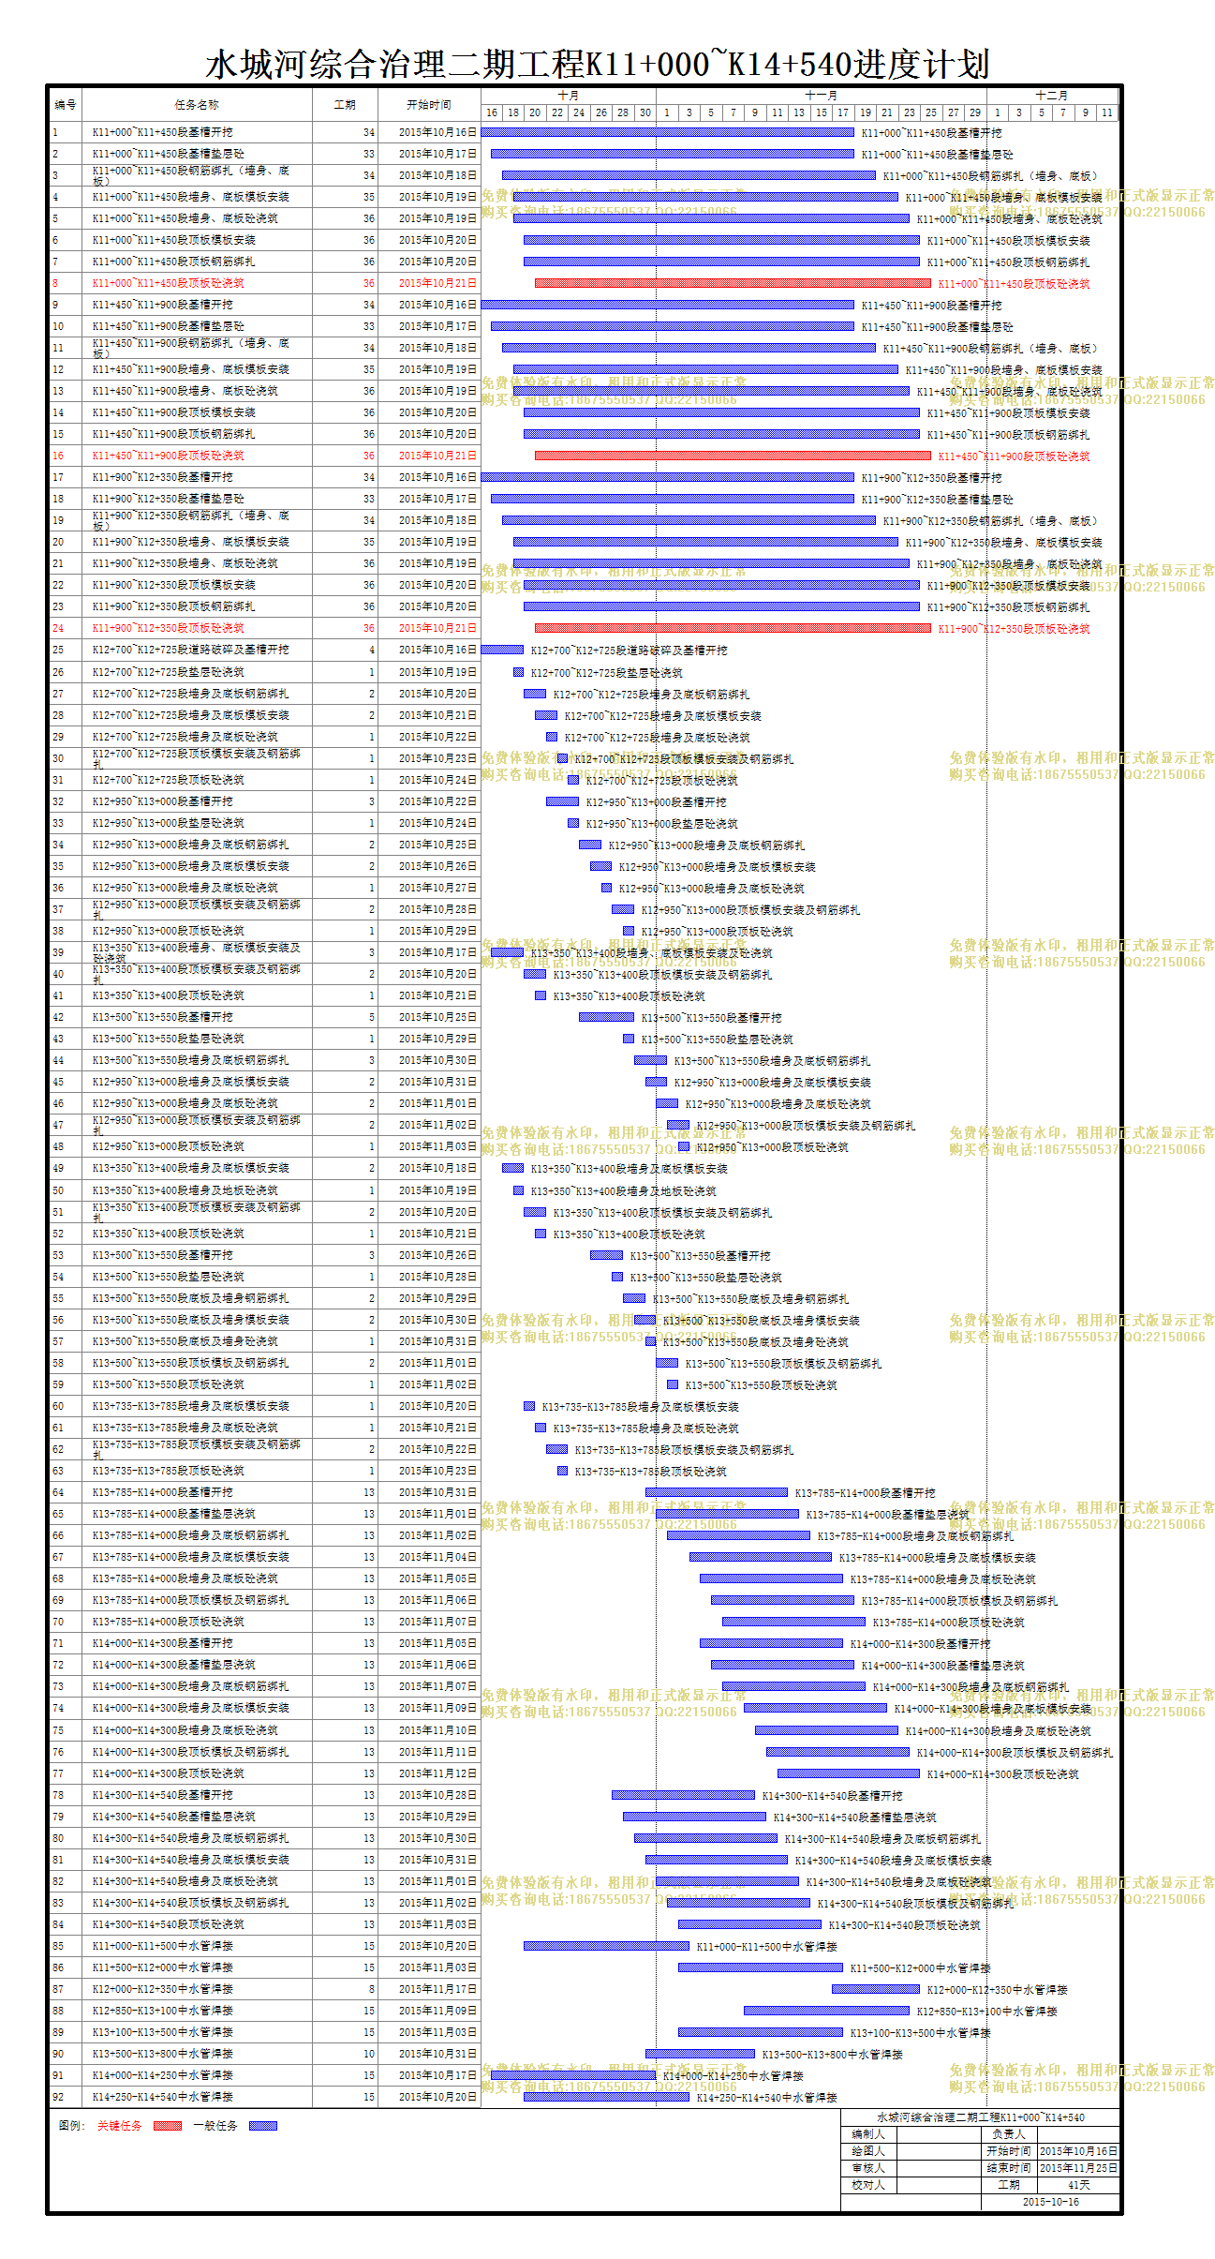Click the blue bar of task 85
1215x2259 pixels.
[606, 1946]
